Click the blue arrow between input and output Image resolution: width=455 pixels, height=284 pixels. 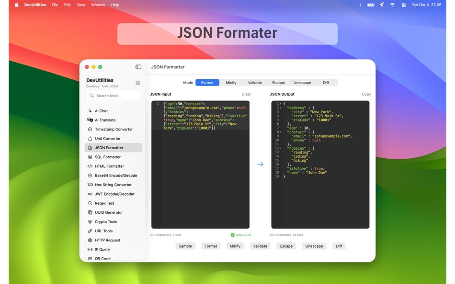click(260, 164)
